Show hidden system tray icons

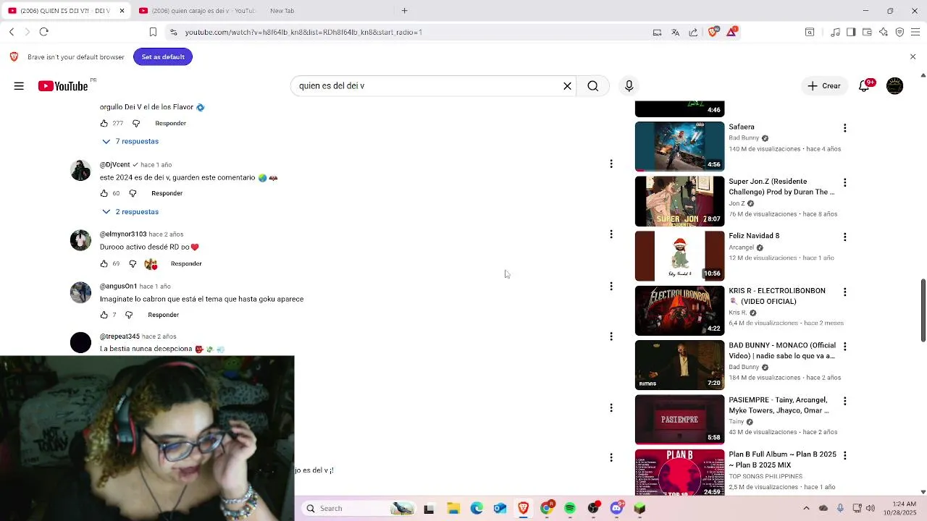[x=806, y=508]
